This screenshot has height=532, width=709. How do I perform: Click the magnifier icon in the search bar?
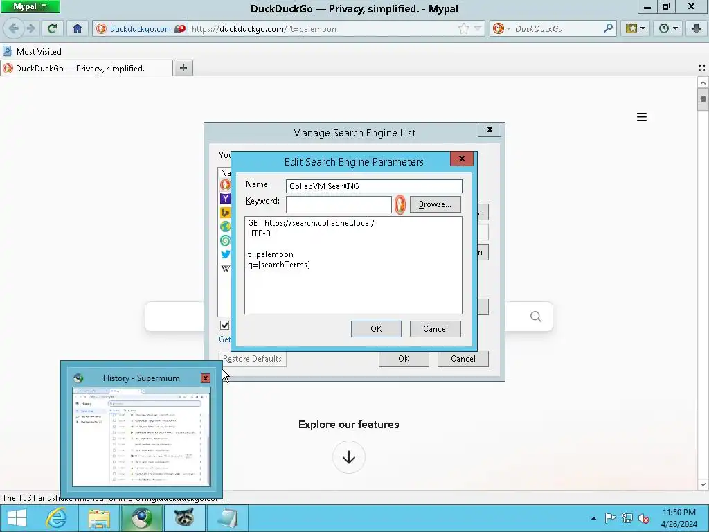pyautogui.click(x=608, y=28)
